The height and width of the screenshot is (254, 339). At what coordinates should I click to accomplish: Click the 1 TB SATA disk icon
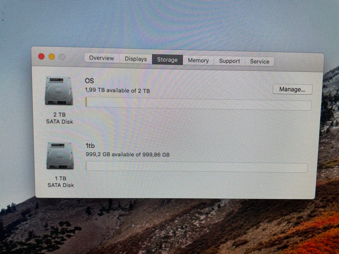60,156
